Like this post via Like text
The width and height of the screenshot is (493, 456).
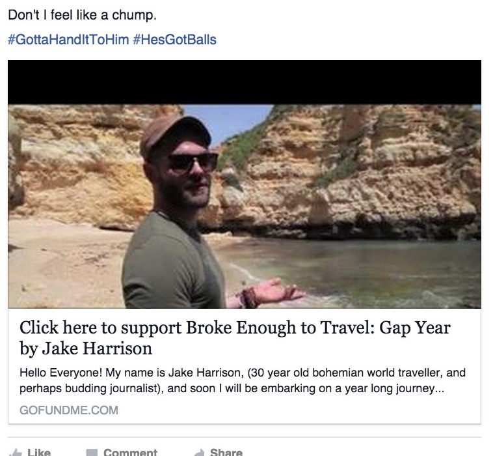click(x=39, y=452)
